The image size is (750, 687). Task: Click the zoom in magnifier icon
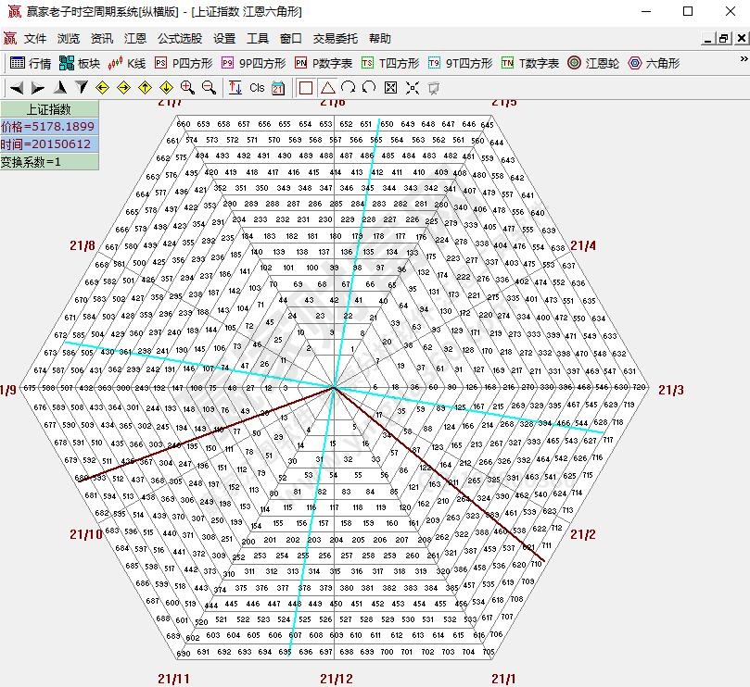click(x=188, y=88)
